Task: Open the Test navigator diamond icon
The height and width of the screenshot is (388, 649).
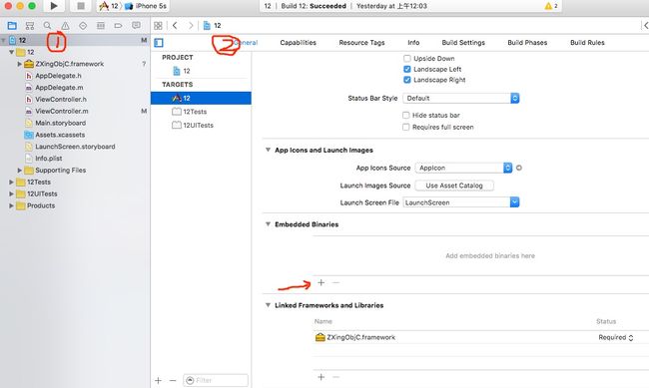Action: click(83, 26)
